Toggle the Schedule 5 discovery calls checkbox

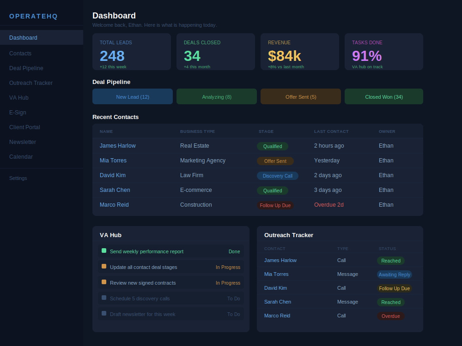click(103, 298)
